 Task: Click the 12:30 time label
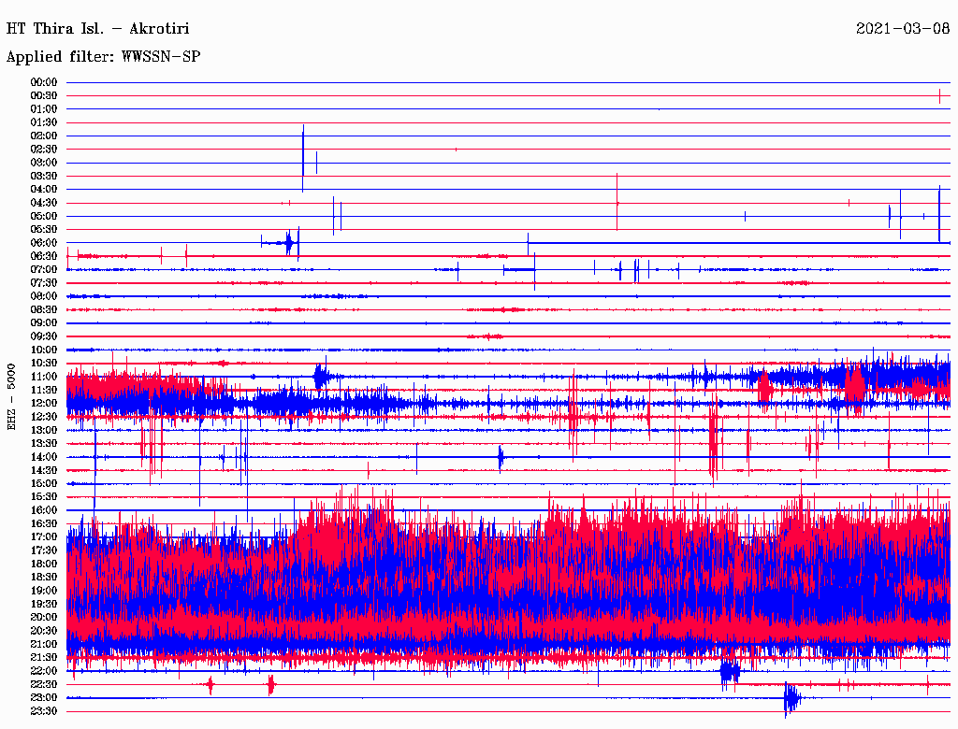pos(44,417)
